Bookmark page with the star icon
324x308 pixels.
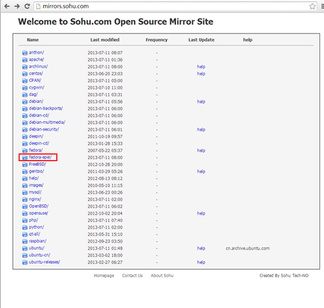[x=312, y=7]
